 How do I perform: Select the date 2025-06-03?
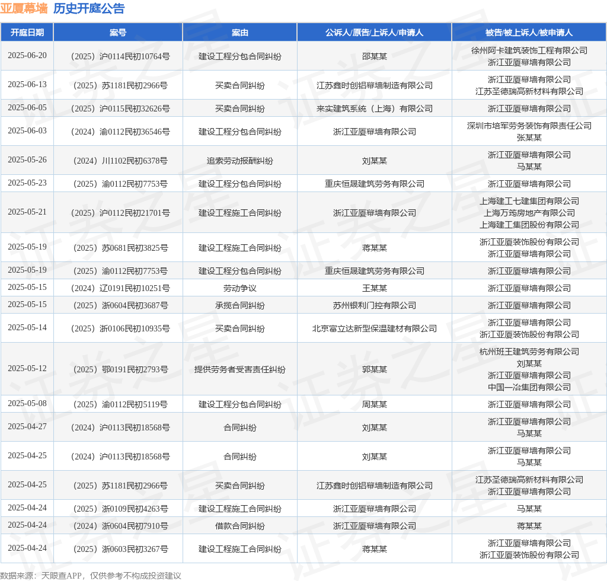pyautogui.click(x=27, y=131)
